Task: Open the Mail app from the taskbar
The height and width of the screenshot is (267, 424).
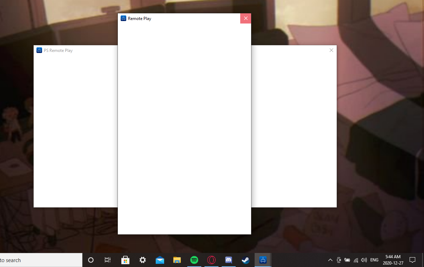Action: (x=160, y=260)
